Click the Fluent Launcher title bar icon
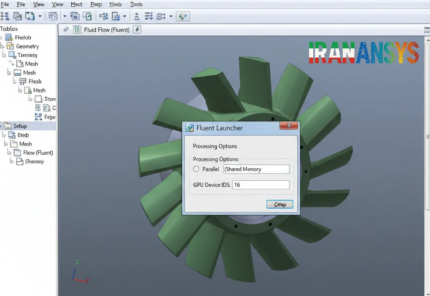 [189, 128]
